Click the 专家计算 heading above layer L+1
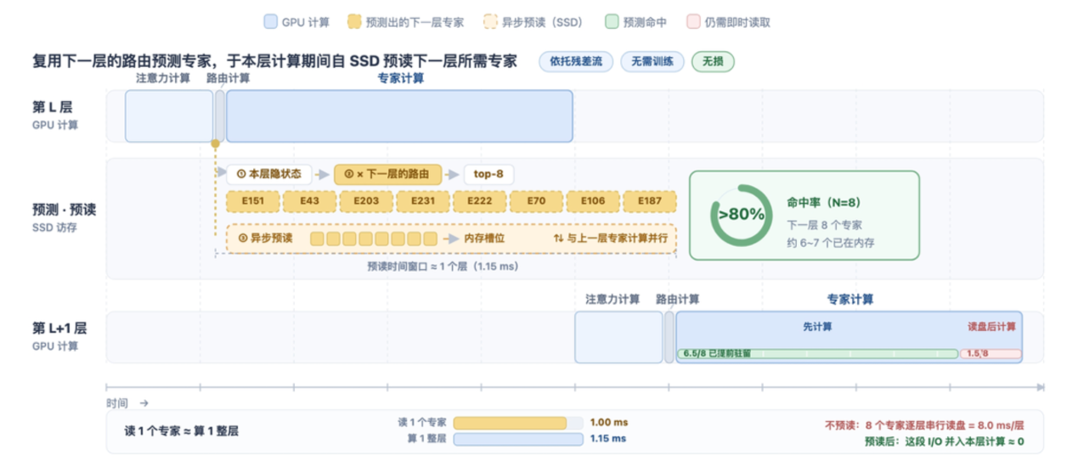 850,300
